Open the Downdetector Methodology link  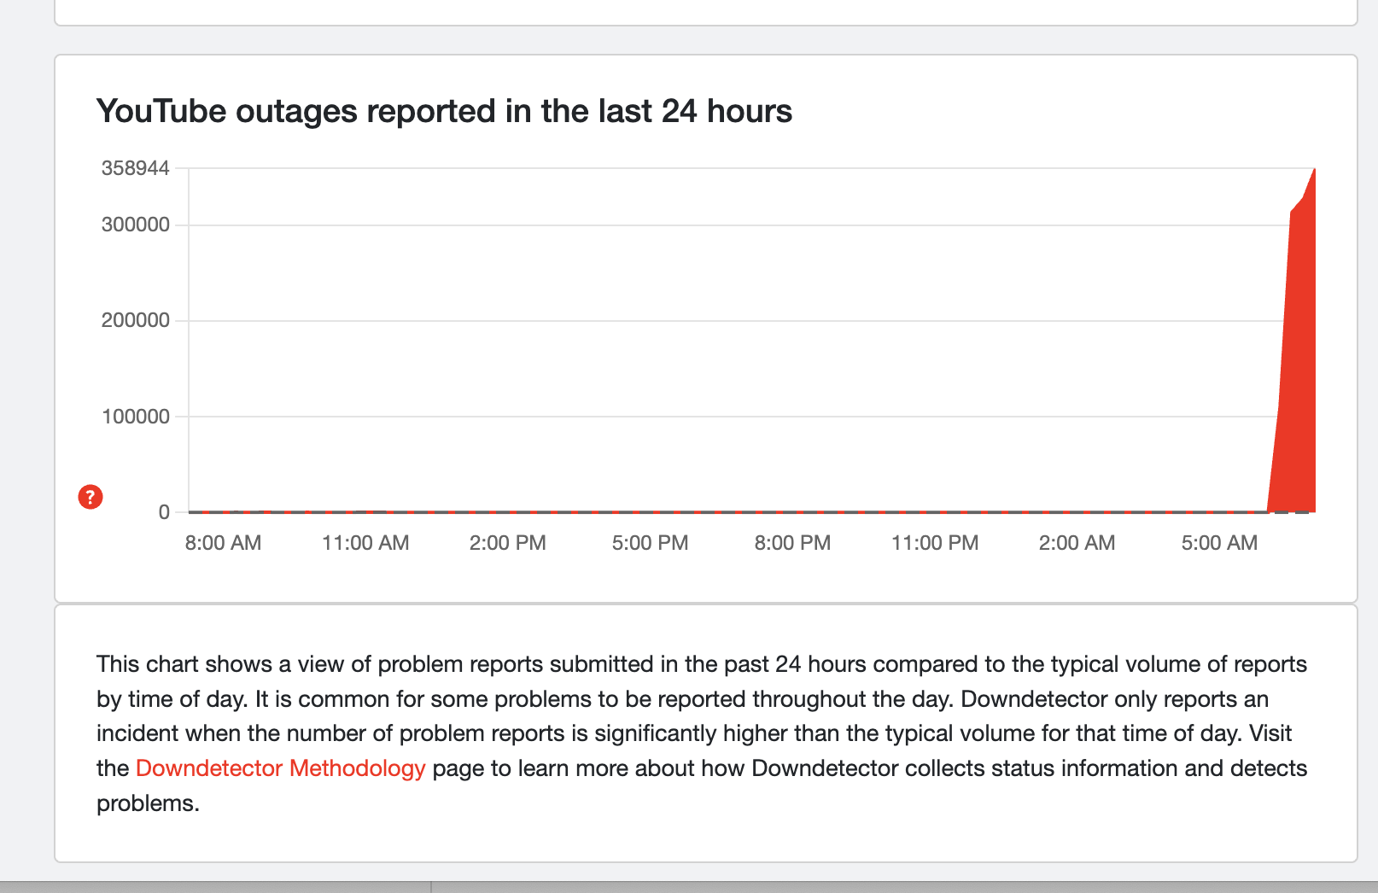280,768
